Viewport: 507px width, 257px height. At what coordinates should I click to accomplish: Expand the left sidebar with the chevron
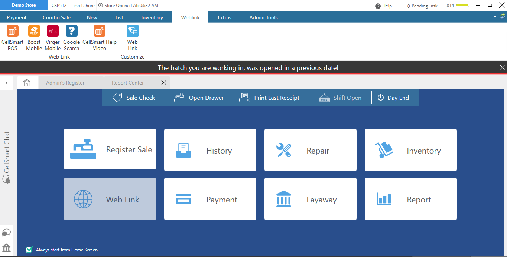pos(6,83)
